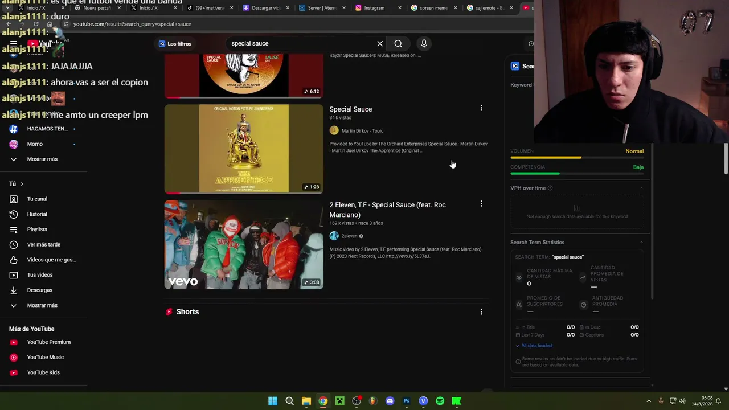Open File Explorer from the taskbar
Screen dimensions: 729x410
point(306,401)
